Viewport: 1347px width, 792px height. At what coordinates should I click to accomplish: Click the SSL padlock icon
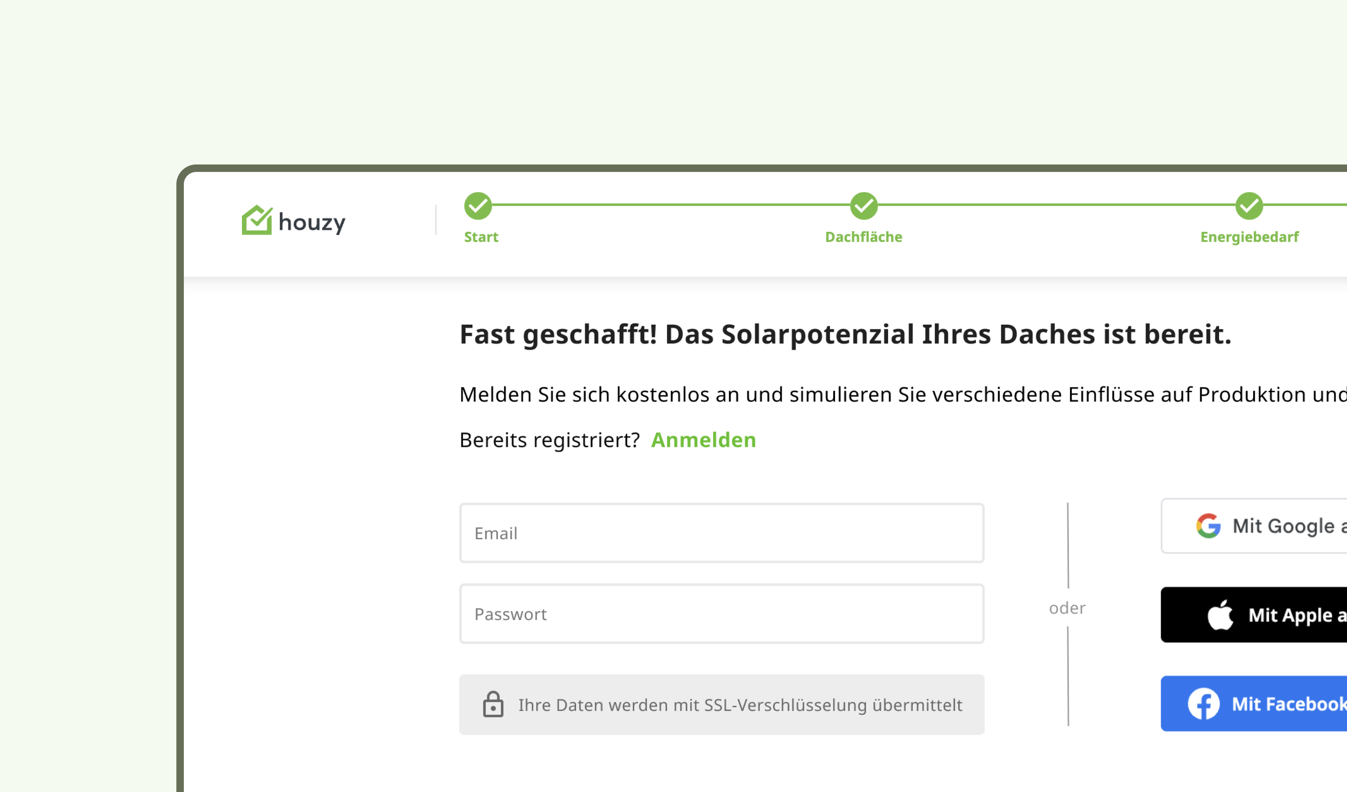click(x=493, y=704)
